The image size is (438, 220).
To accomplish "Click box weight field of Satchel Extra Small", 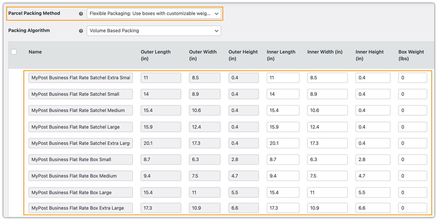I will (x=413, y=78).
